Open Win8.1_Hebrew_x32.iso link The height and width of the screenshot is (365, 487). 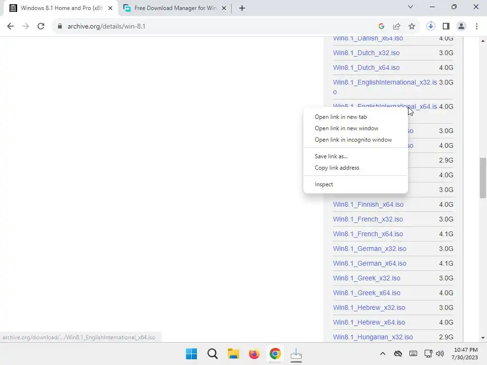369,307
